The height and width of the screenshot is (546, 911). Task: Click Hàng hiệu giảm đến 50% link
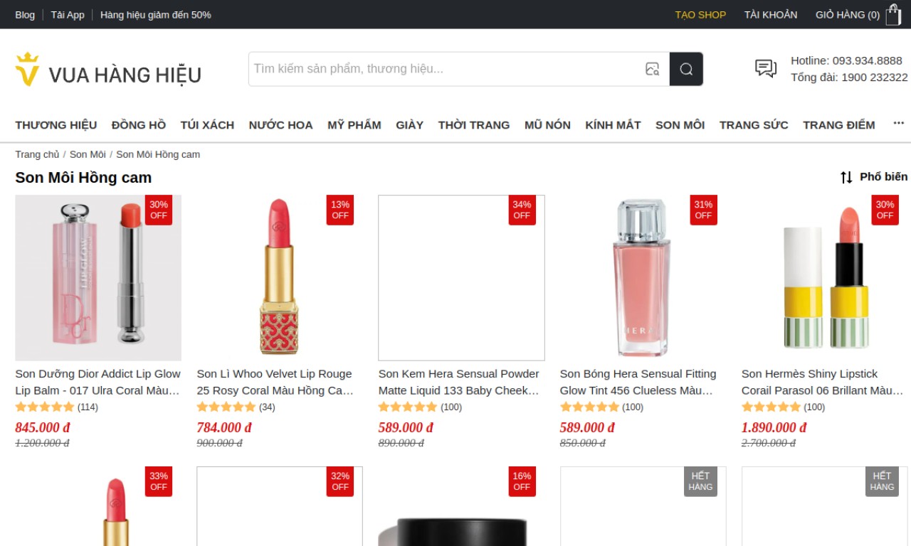pos(156,15)
